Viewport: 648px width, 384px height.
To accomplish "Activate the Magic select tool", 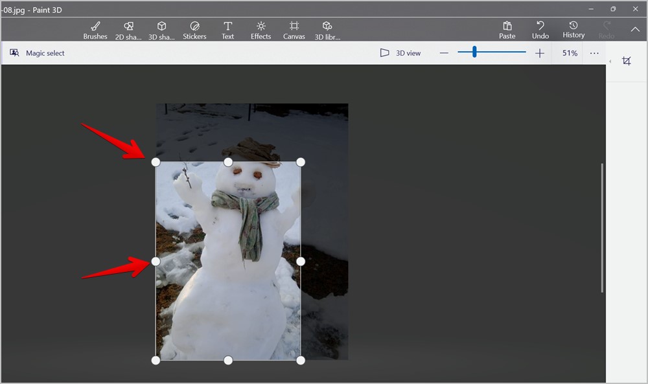I will [x=37, y=53].
